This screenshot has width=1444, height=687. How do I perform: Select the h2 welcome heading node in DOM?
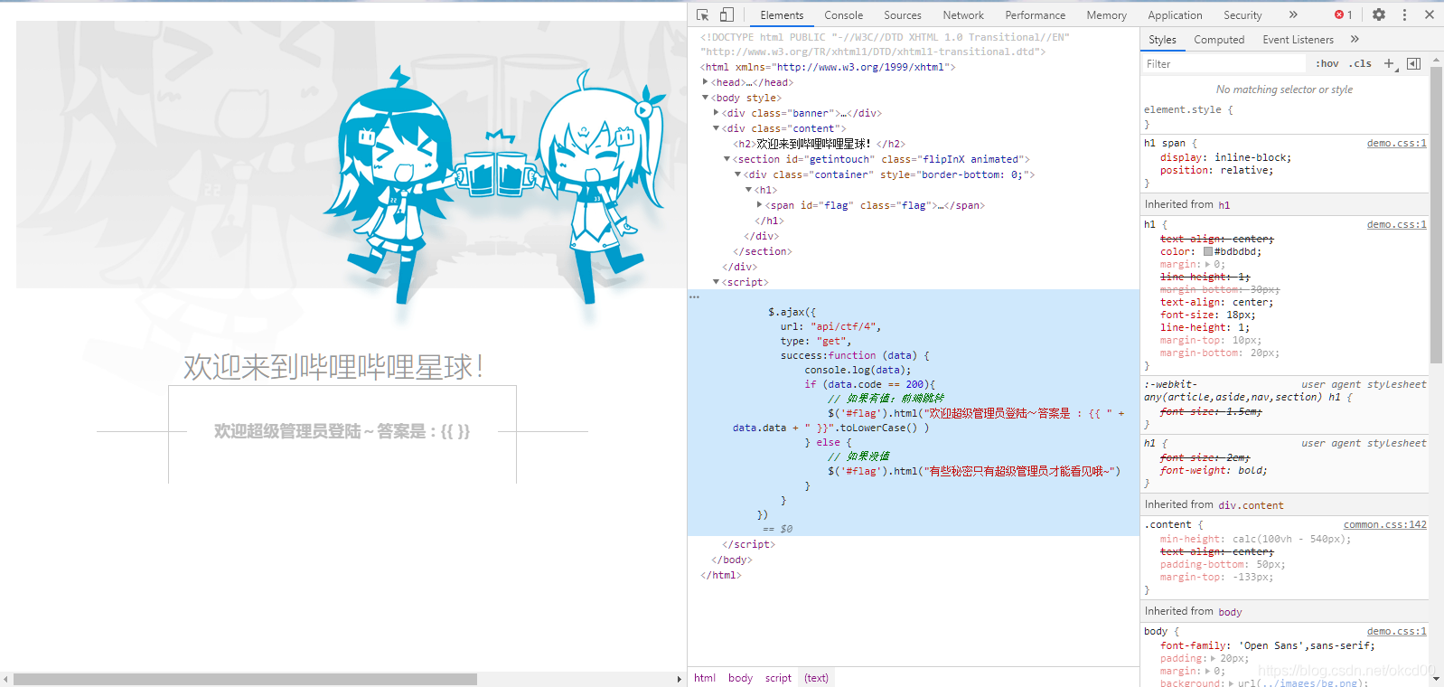tap(819, 144)
